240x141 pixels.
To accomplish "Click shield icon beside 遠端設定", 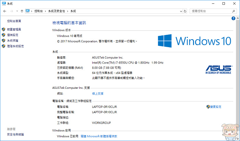I will 3,35.
